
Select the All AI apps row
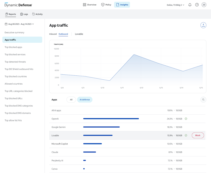127,110
